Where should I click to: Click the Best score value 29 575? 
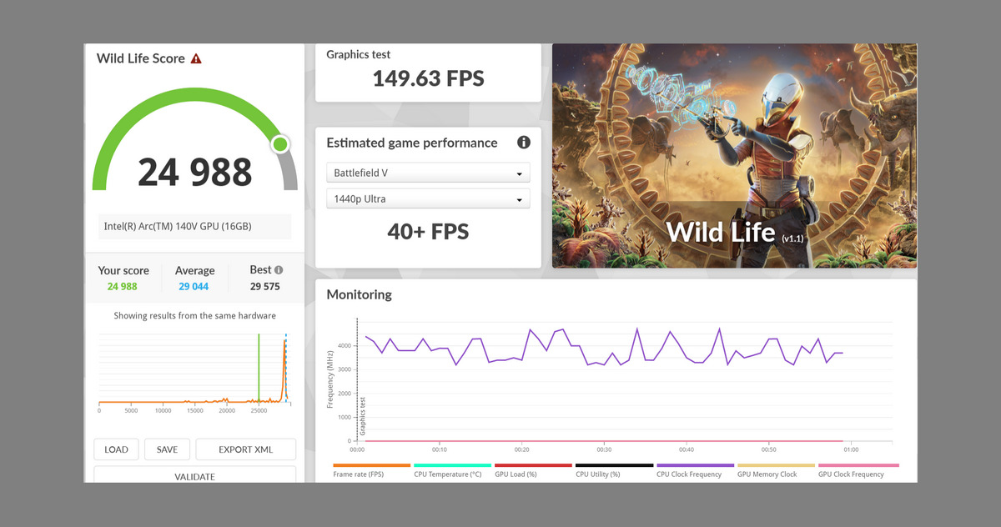(265, 286)
